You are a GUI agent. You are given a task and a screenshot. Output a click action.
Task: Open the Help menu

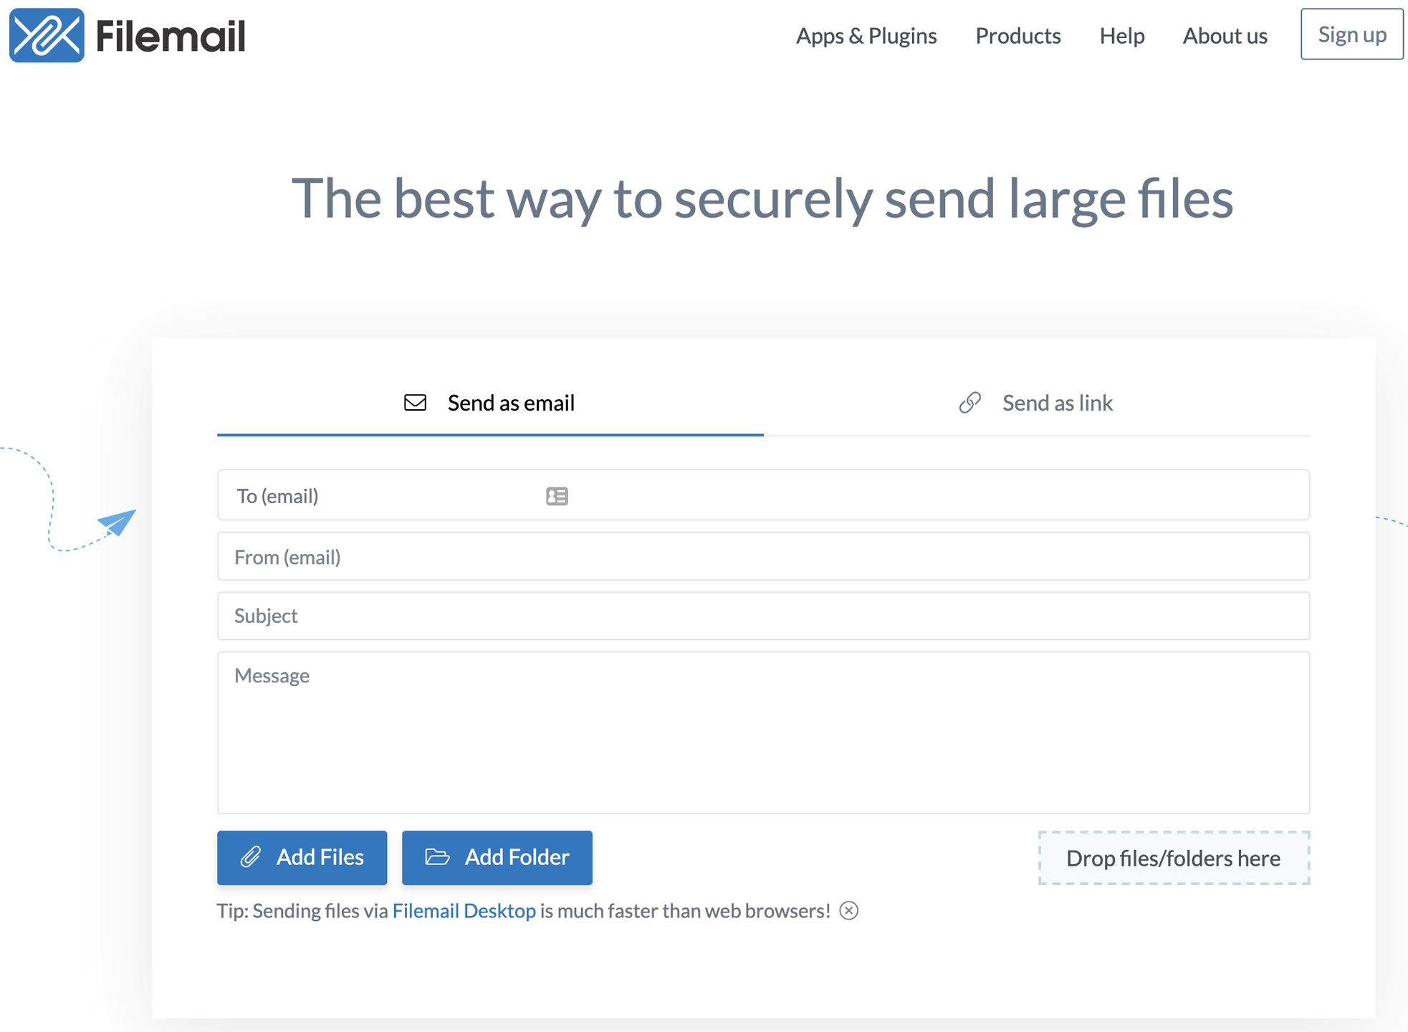pyautogui.click(x=1121, y=36)
